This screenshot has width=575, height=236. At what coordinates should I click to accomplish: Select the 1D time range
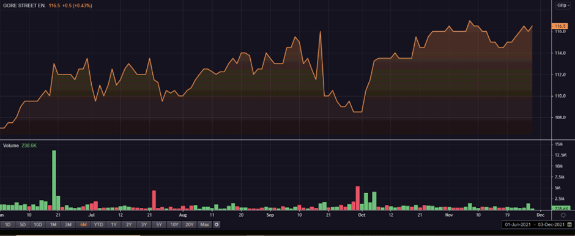point(7,224)
